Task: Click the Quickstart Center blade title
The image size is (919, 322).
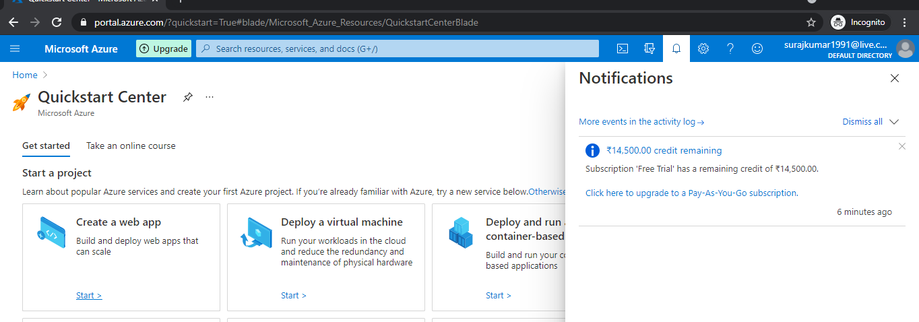Action: click(102, 97)
